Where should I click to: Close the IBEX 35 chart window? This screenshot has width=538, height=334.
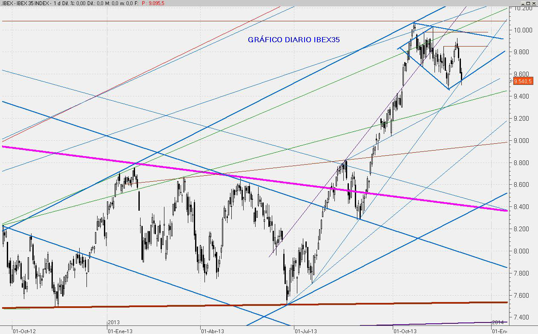click(x=533, y=3)
